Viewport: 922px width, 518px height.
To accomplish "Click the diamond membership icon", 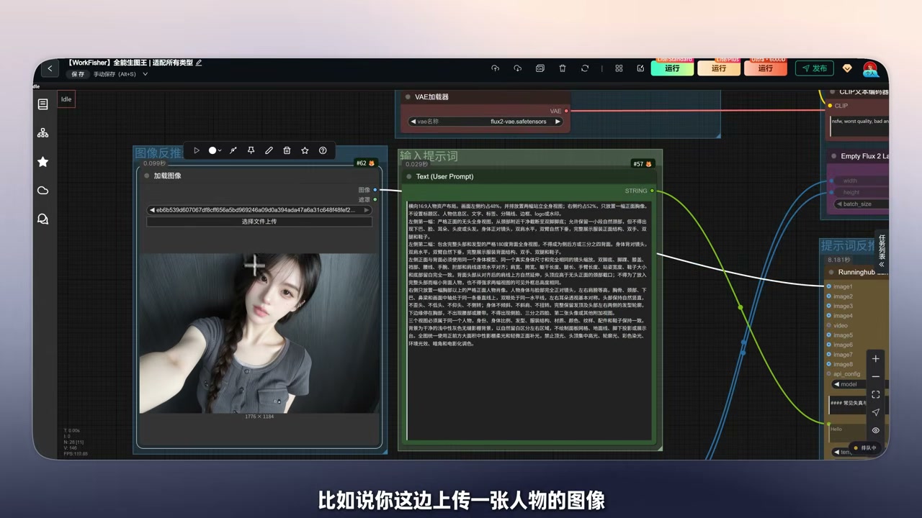I will [x=847, y=68].
